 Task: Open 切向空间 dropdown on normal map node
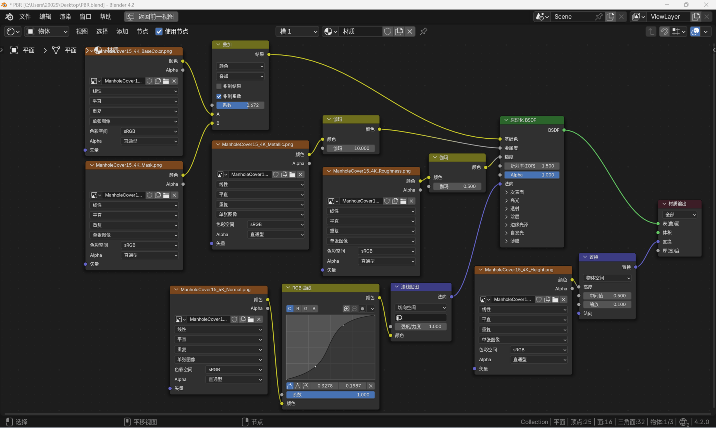421,307
